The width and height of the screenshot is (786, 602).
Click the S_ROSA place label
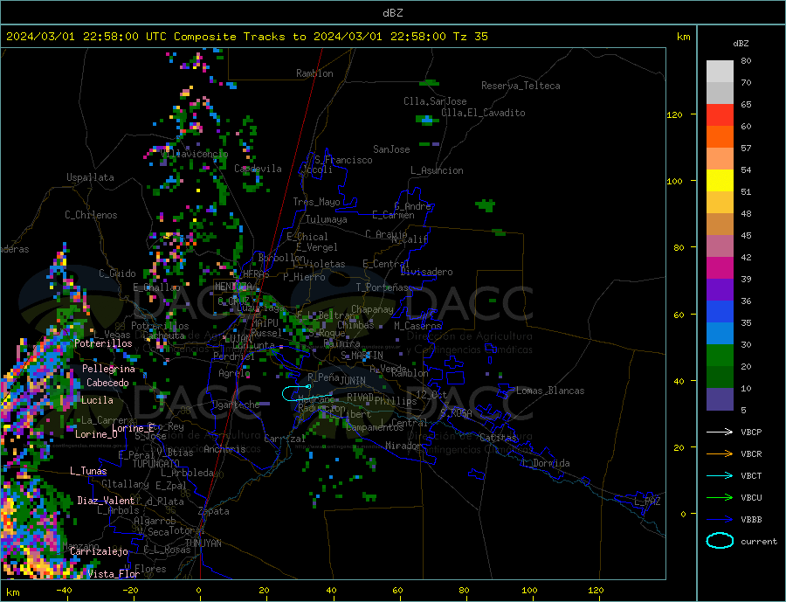[x=456, y=413]
